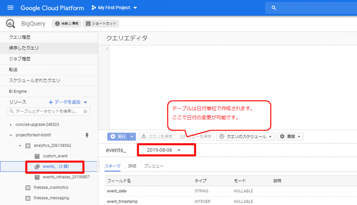The width and height of the screenshot is (357, 205).
Task: Click the タイプ column header
Action: click(200, 181)
